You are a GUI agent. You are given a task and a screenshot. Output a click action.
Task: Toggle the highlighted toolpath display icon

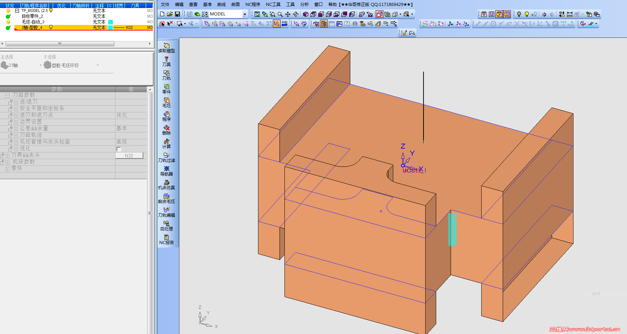pos(277,24)
